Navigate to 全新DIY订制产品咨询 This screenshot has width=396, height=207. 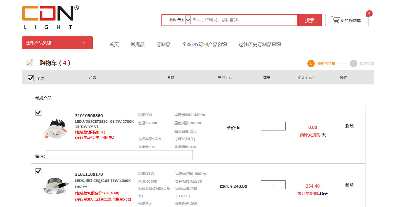204,45
